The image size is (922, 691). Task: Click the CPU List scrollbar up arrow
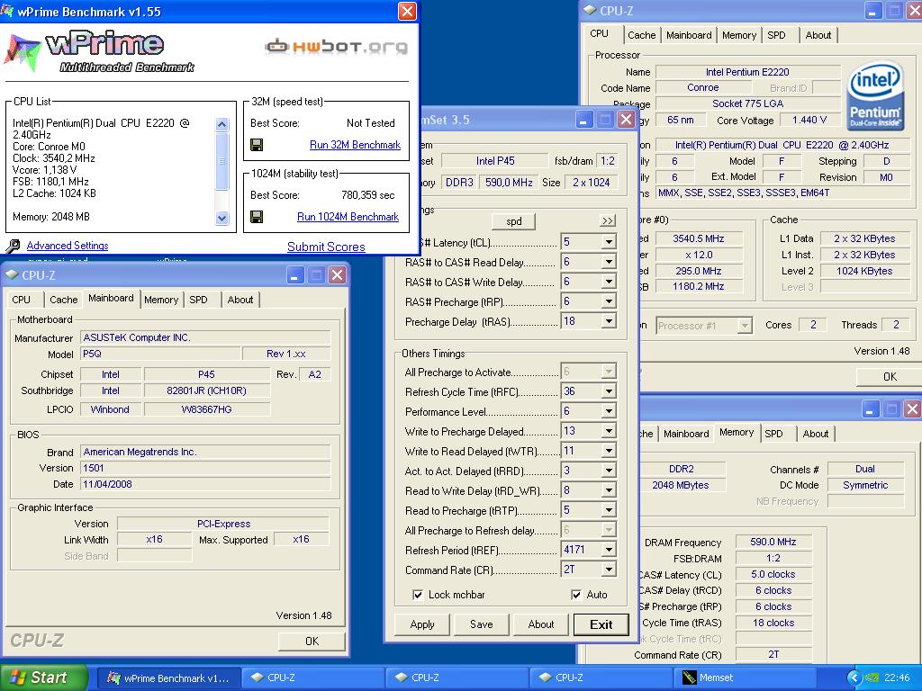coord(221,124)
